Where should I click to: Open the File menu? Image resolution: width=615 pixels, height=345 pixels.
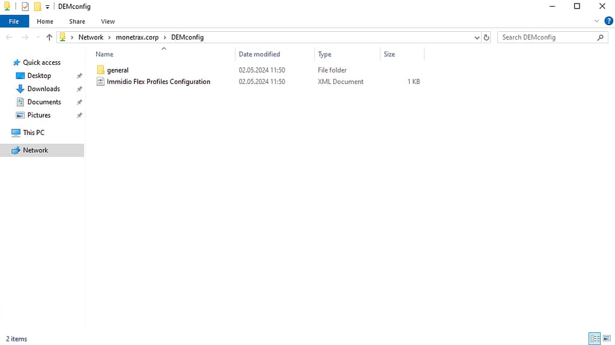[14, 22]
